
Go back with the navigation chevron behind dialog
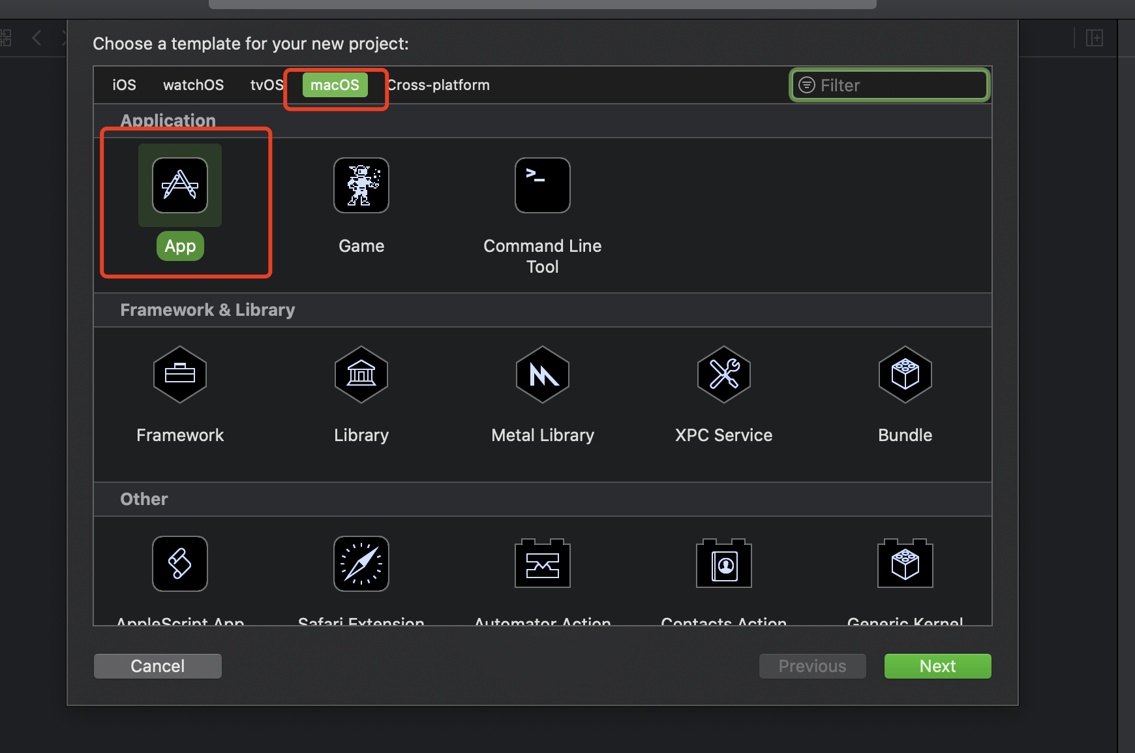point(37,38)
